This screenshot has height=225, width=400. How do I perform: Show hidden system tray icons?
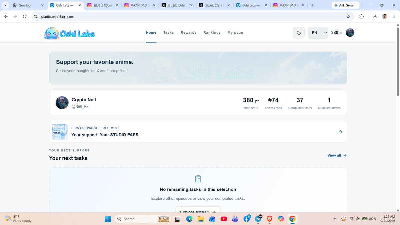335,219
